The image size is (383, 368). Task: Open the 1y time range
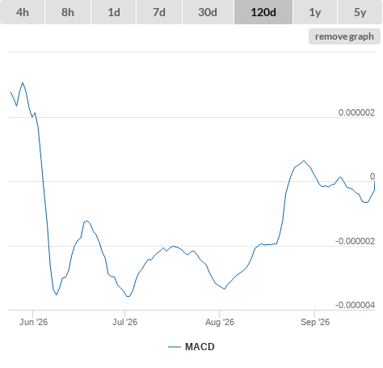coord(315,12)
